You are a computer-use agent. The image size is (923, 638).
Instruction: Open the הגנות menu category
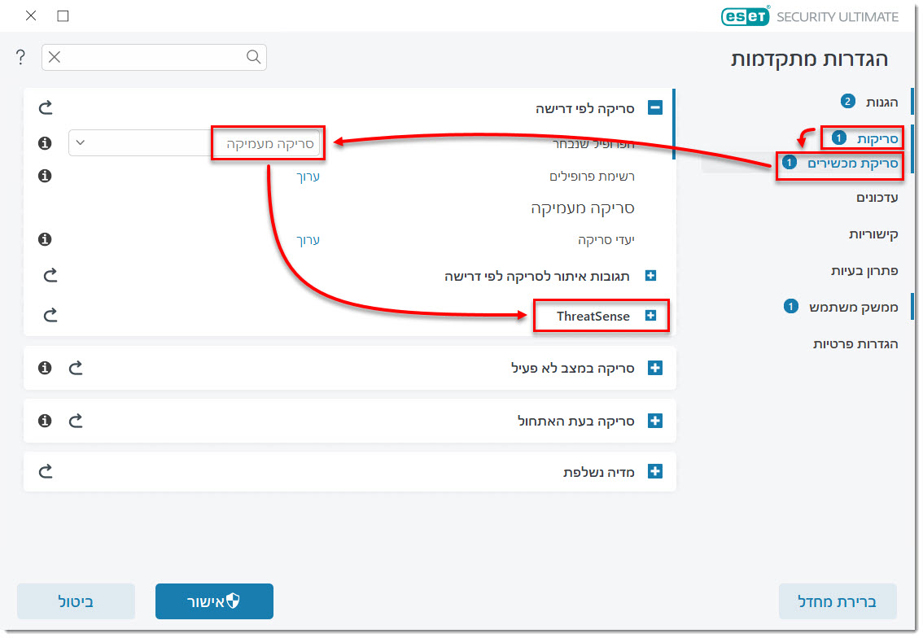881,102
